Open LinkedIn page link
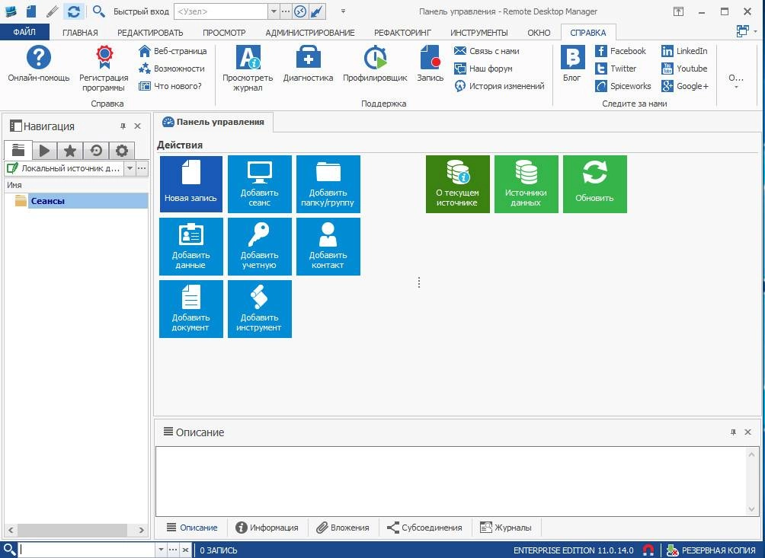765x558 pixels. coord(684,51)
